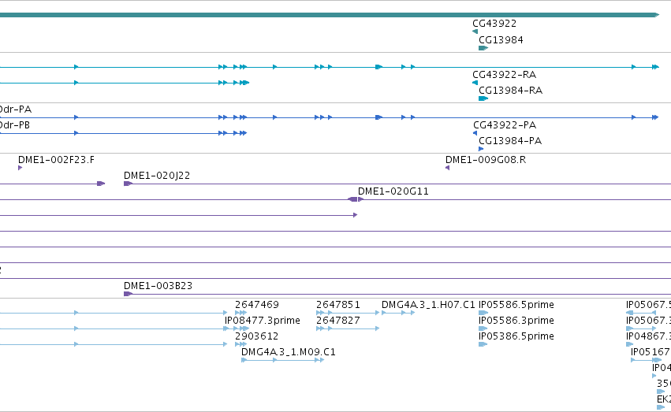Select the CG13984 gene label
The width and height of the screenshot is (671, 412).
tap(501, 40)
